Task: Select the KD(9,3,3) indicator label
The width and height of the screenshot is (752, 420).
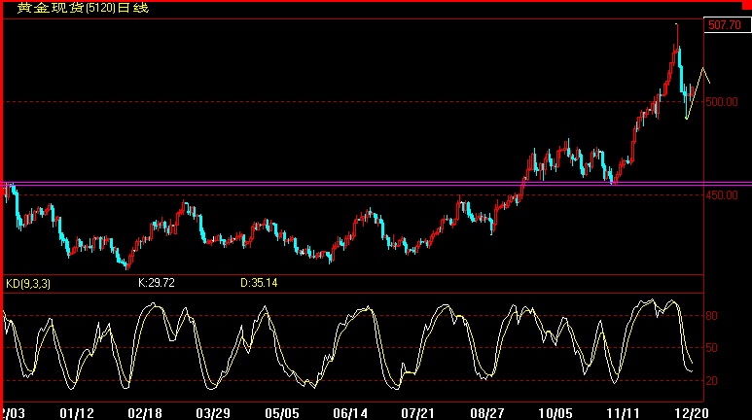Action: 28,284
